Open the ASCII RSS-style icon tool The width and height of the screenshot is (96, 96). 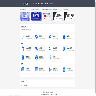pyautogui.click(x=23, y=58)
